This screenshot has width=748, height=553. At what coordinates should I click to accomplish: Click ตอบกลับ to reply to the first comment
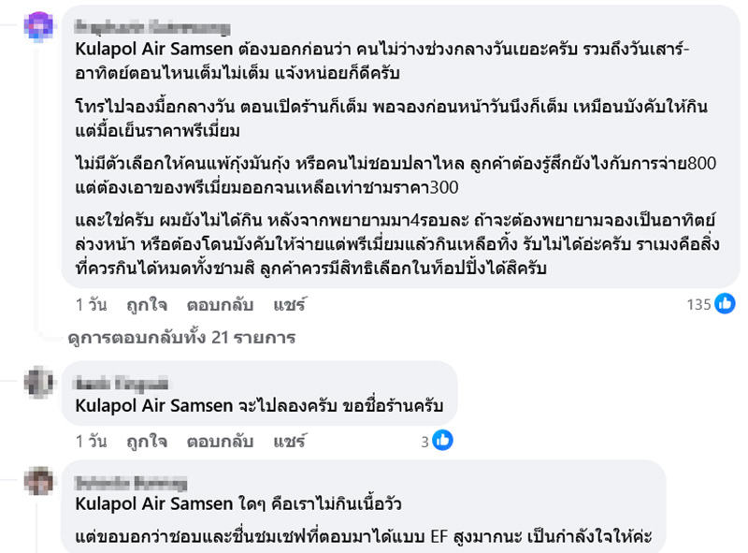coord(217,305)
